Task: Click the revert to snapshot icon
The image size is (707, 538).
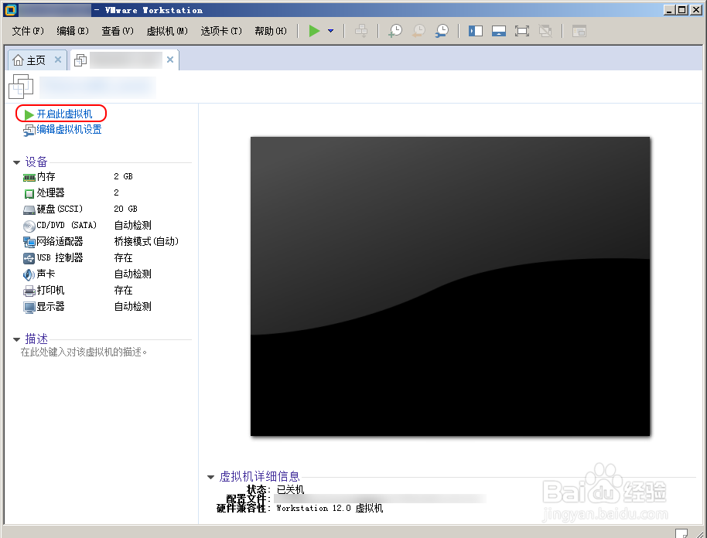Action: (x=419, y=31)
